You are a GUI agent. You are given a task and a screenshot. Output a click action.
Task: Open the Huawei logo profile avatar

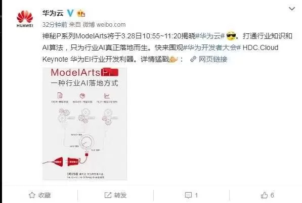[25, 19]
